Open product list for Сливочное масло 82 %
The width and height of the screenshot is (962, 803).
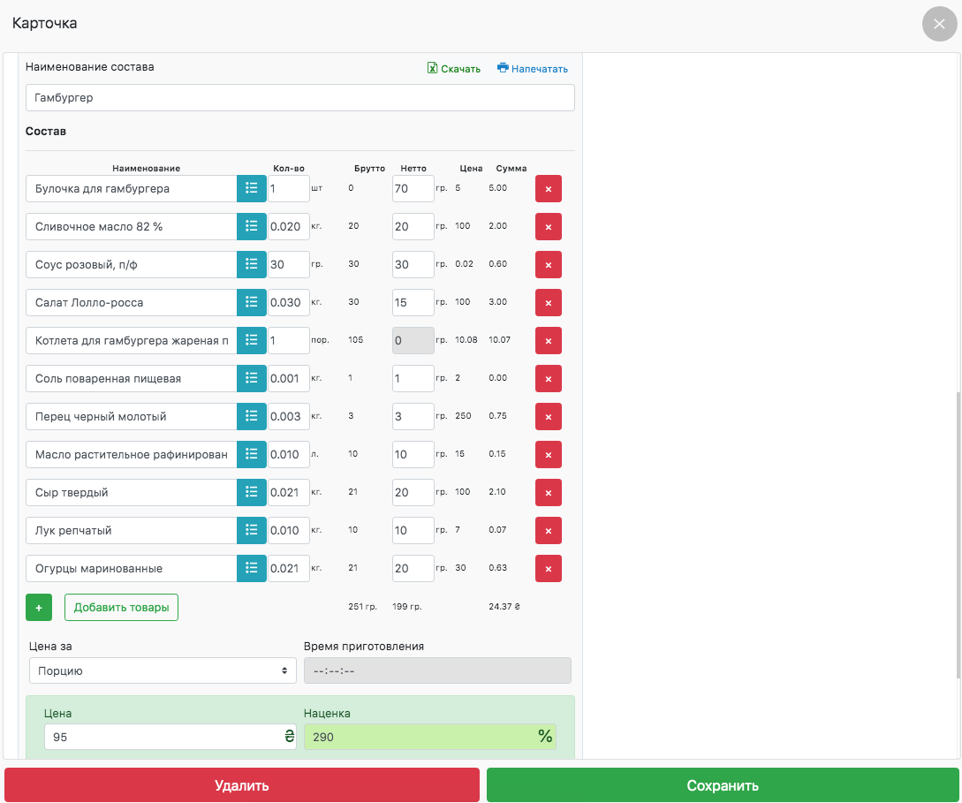pos(251,227)
